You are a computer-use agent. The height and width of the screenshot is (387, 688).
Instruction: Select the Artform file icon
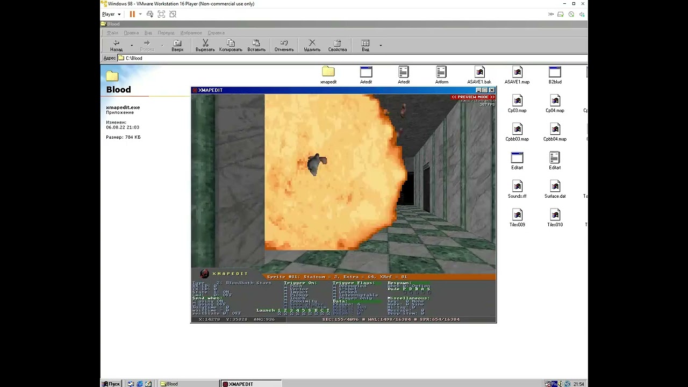441,71
